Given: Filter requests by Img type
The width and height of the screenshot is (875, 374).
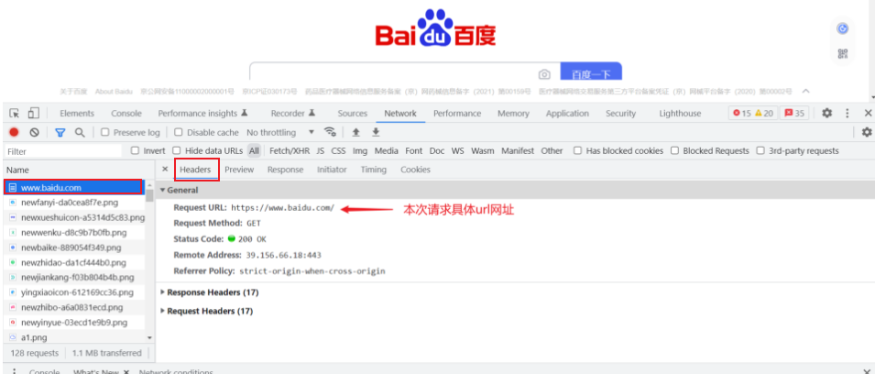Looking at the screenshot, I should (x=360, y=150).
